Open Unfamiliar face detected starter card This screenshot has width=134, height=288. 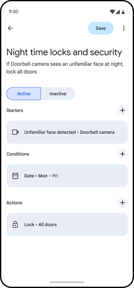(67, 132)
